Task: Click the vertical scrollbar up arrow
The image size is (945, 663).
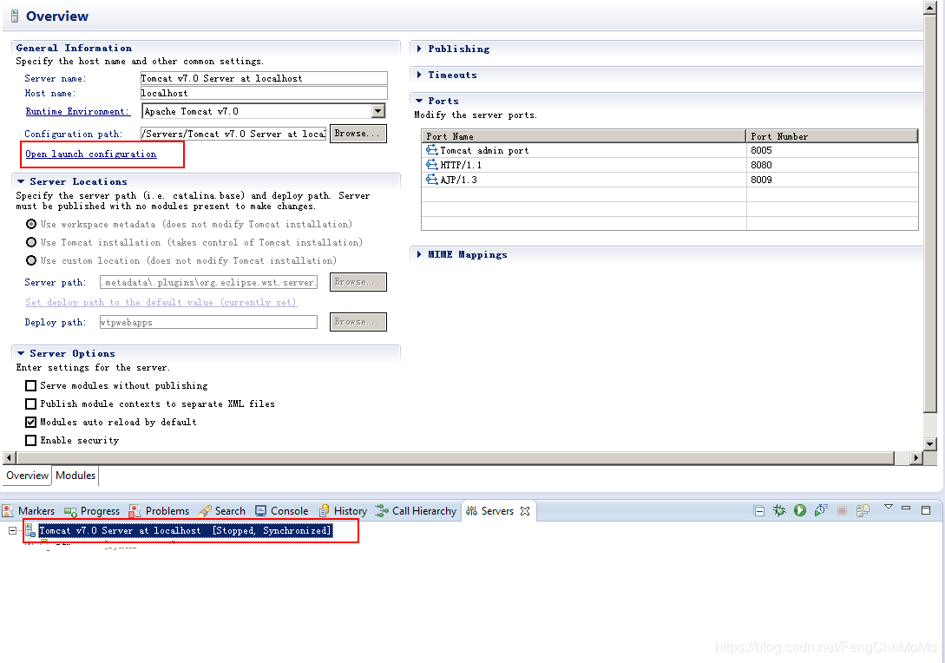Action: pos(930,7)
